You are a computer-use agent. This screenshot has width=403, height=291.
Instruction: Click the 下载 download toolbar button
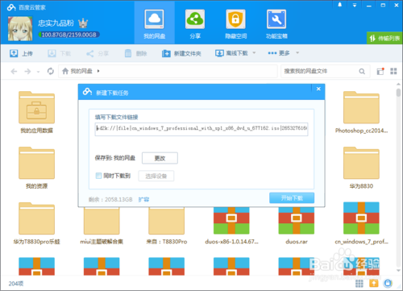coord(59,53)
